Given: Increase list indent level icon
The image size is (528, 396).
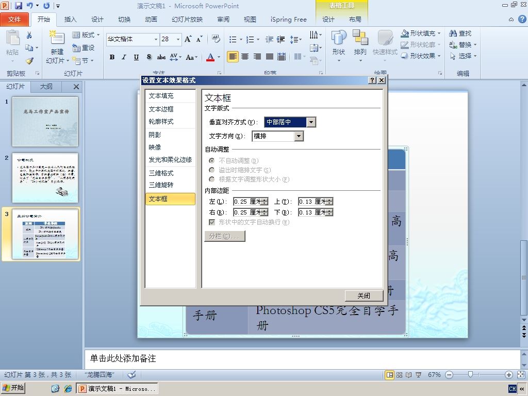Looking at the screenshot, I should click(x=280, y=40).
